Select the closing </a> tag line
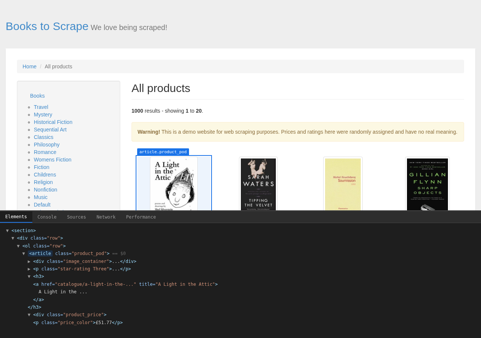Screen dimensions: 481x338 coord(39,300)
